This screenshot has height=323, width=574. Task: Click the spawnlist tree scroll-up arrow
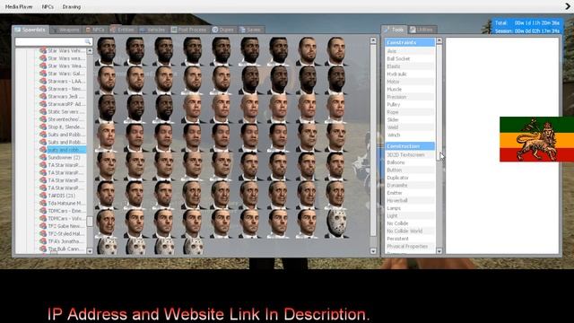coord(90,51)
